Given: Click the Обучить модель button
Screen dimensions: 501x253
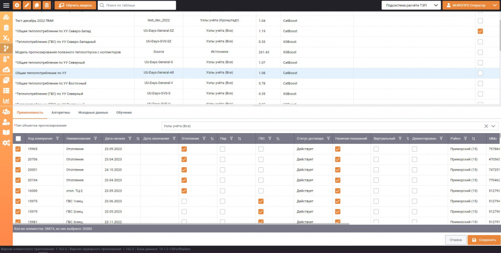Looking at the screenshot, I should tap(75, 5).
